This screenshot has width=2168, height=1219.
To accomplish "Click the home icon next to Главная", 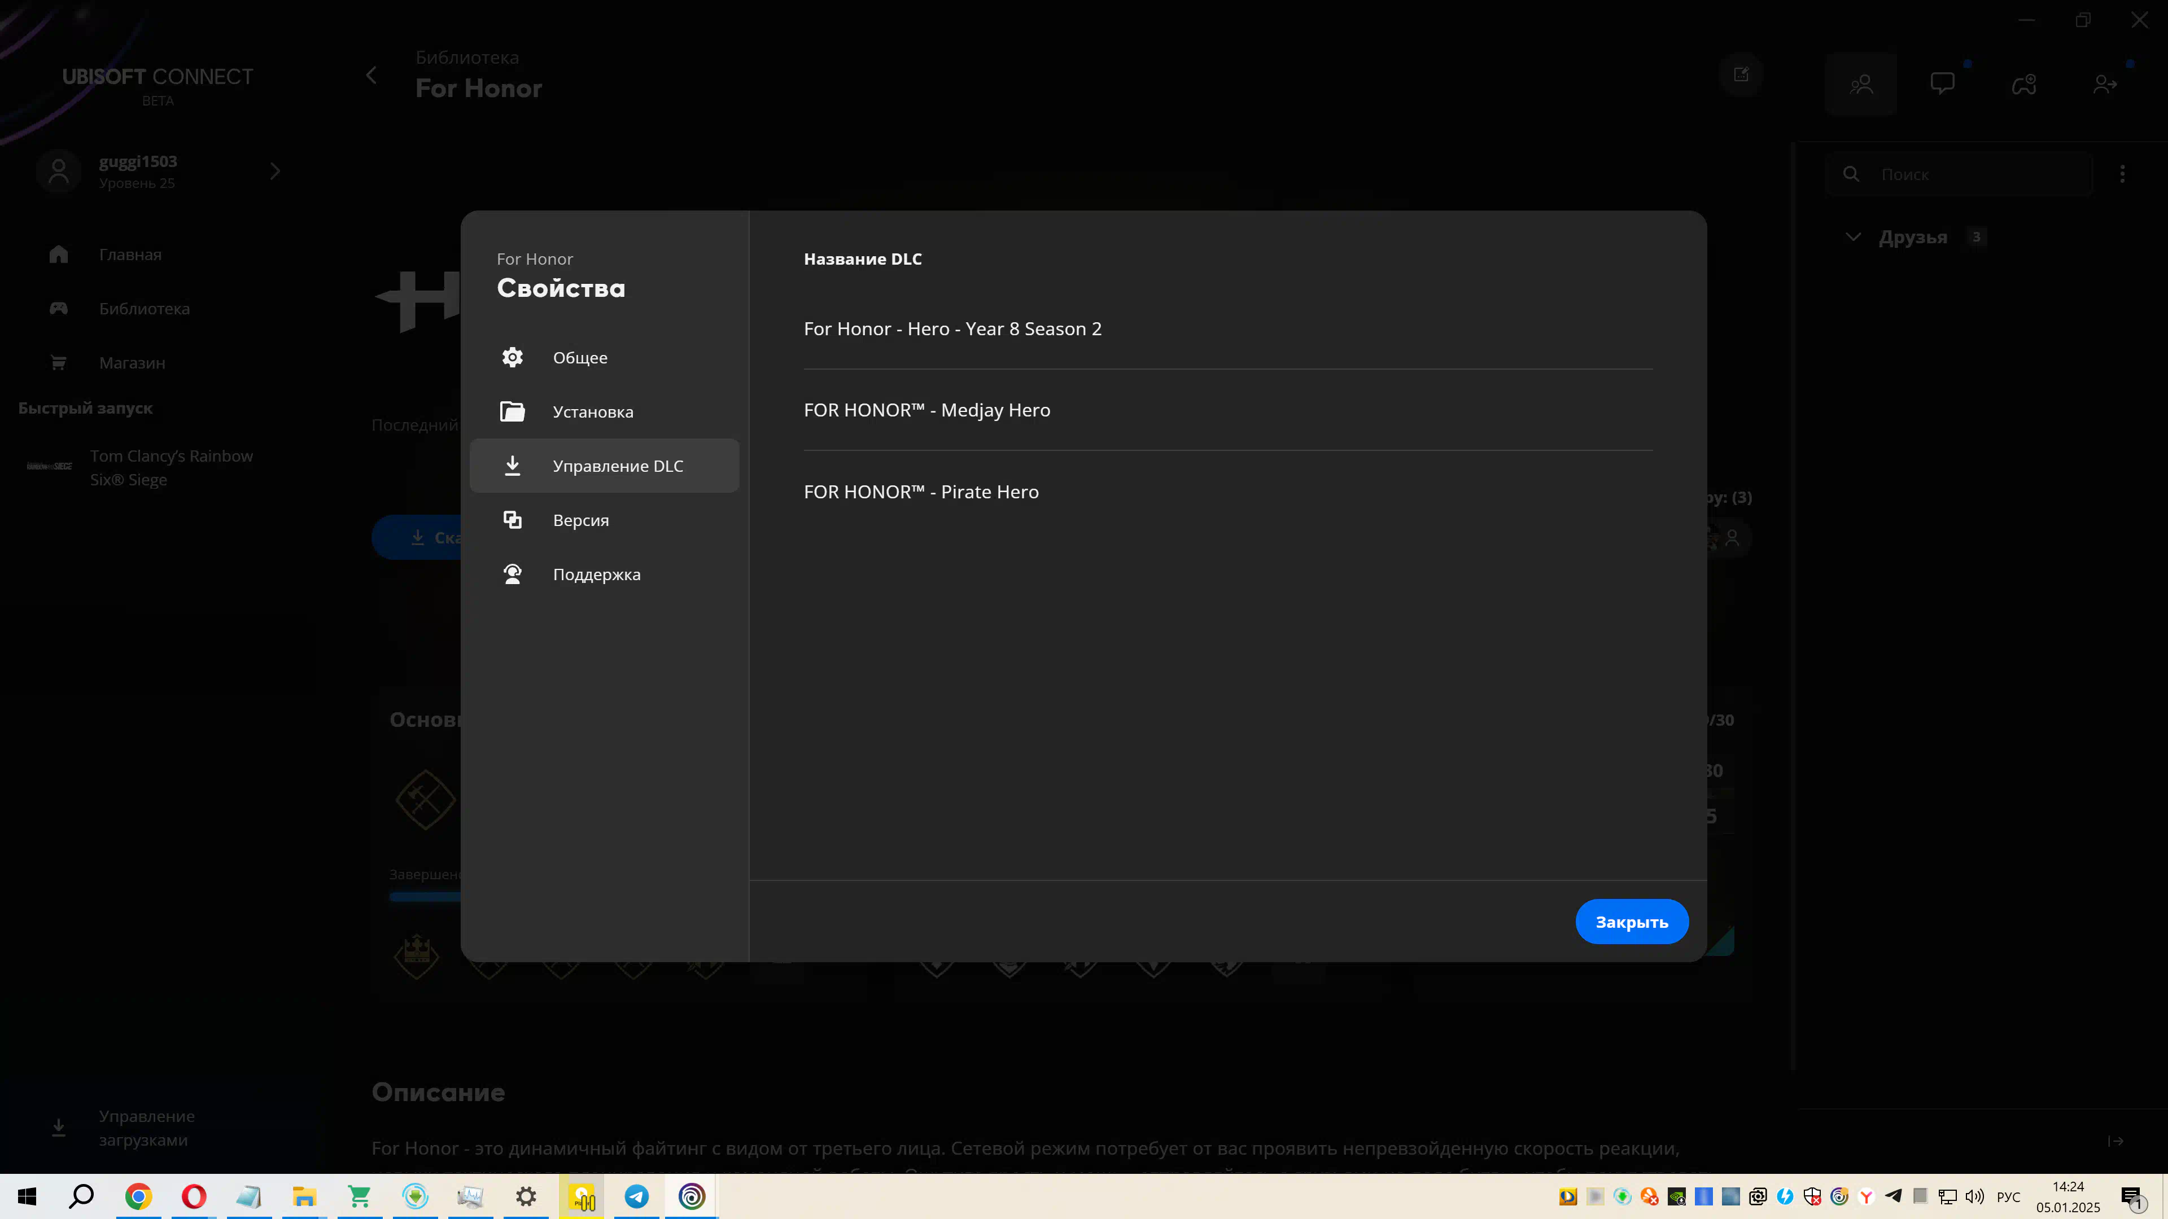I will (58, 254).
